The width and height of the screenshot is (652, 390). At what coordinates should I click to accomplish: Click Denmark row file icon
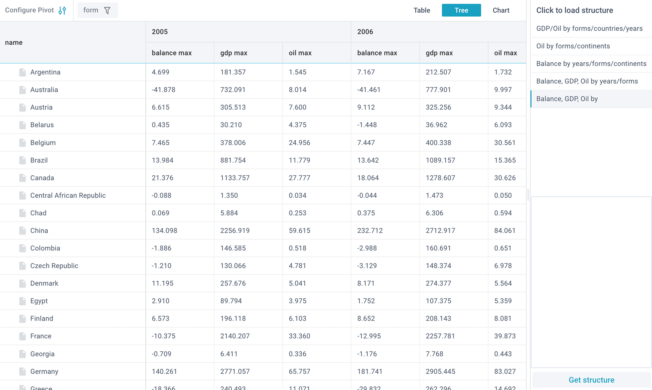click(22, 283)
